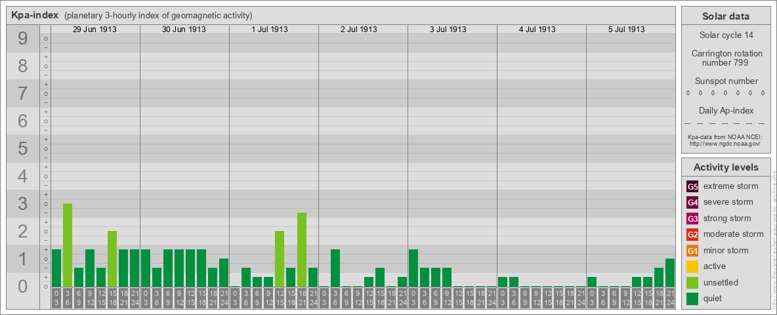This screenshot has width=777, height=315.
Task: Click the Daily Ap-index label
Action: (726, 110)
